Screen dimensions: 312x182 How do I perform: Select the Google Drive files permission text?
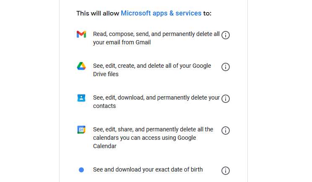(x=152, y=70)
